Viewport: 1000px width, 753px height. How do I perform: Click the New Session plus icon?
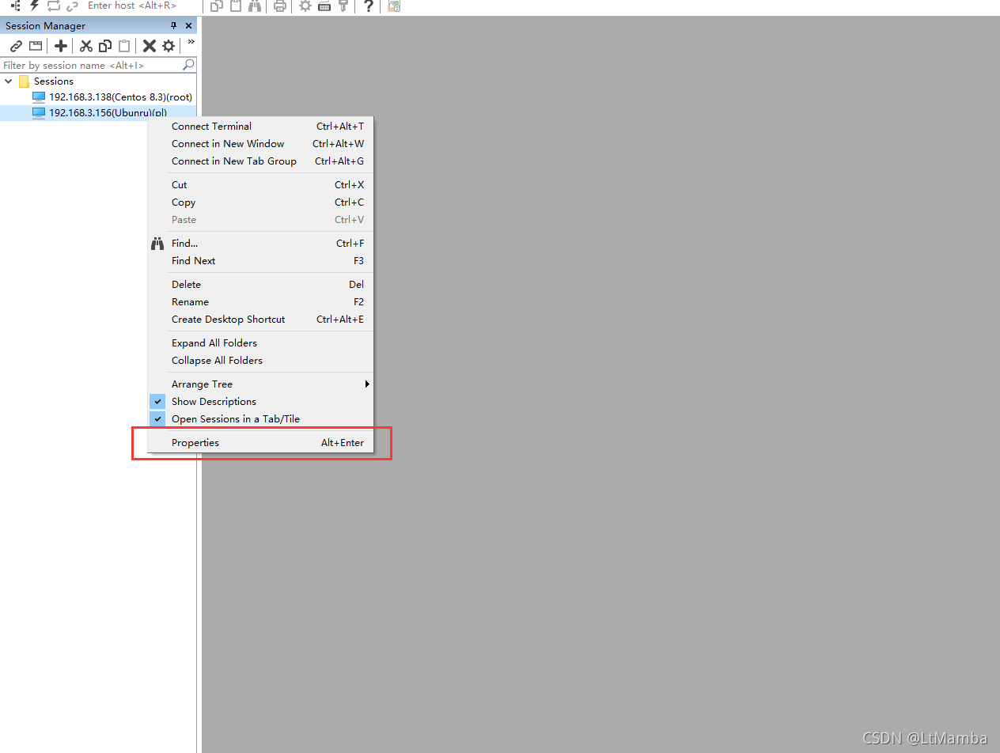click(x=61, y=46)
